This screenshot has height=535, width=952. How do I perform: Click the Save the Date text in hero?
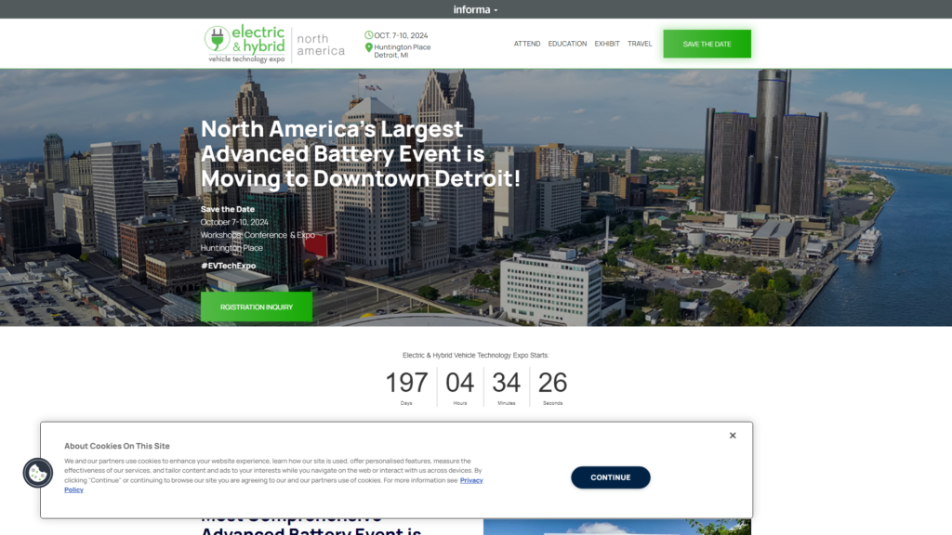tap(228, 209)
